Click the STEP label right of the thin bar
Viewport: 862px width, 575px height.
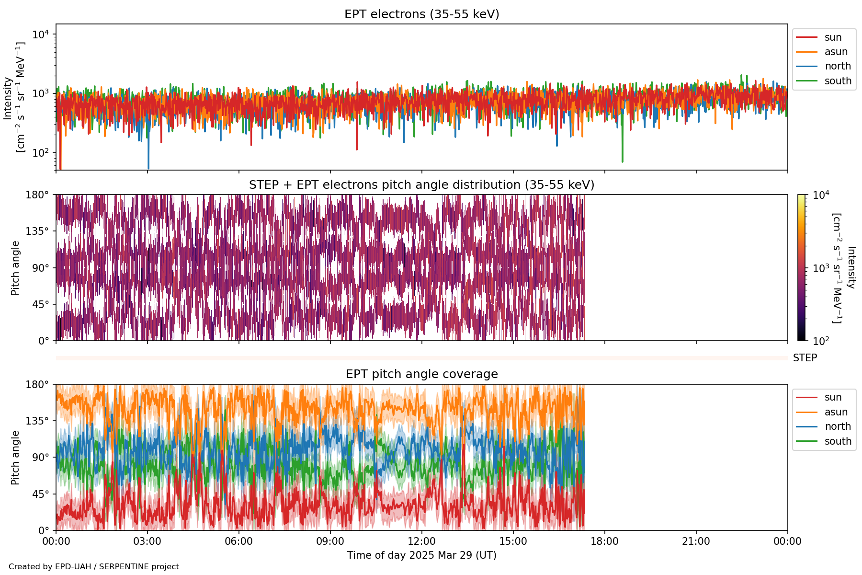pos(805,358)
